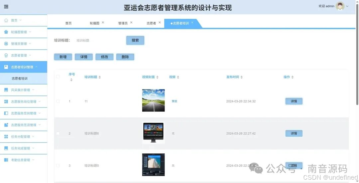Sort by 操作 column arrows
This screenshot has width=359, height=183.
coord(293,77)
